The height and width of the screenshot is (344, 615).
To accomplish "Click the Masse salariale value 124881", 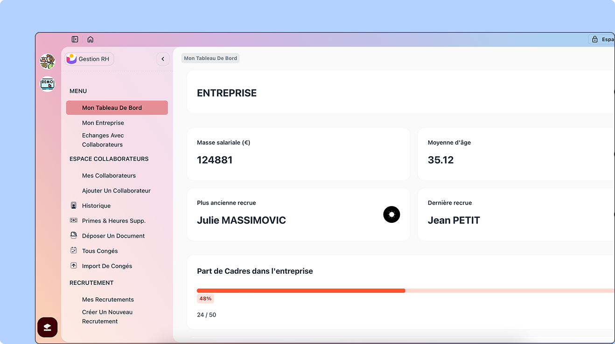I will (x=215, y=160).
